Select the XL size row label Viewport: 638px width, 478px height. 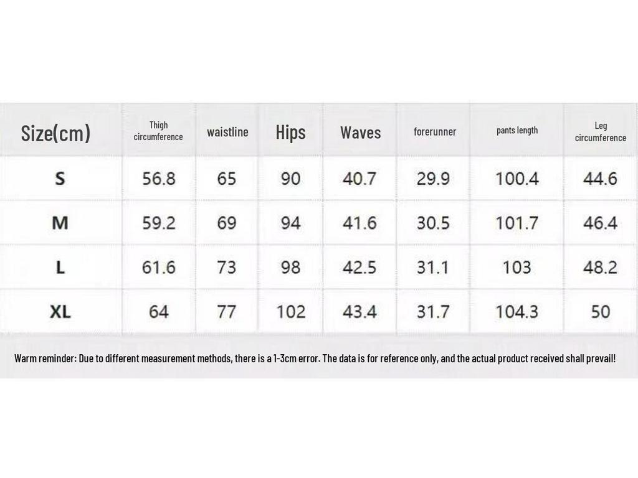pos(60,312)
